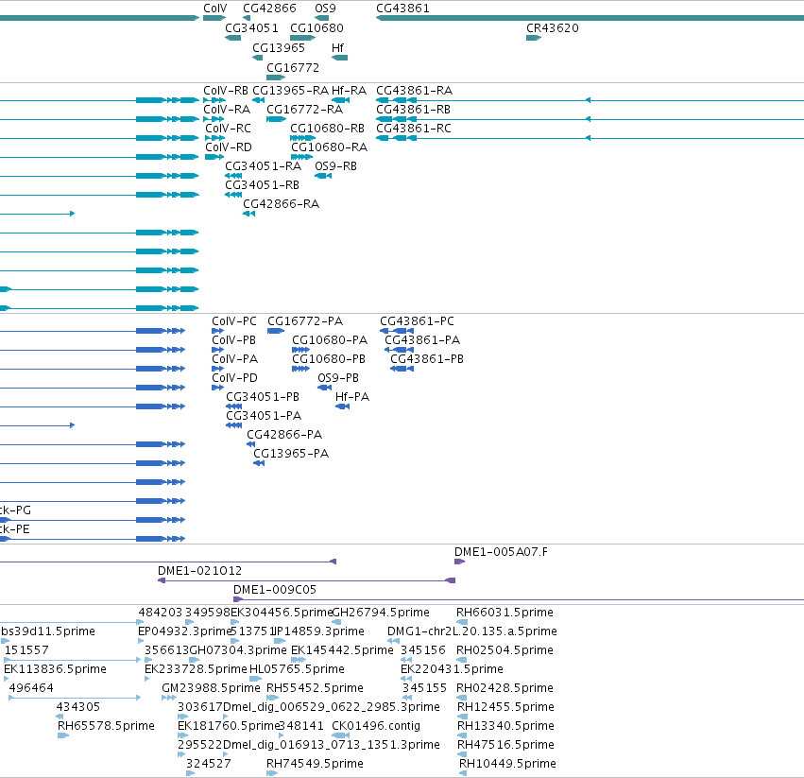The image size is (804, 778).
Task: Click the Hf-RA transcript label
Action: (349, 91)
